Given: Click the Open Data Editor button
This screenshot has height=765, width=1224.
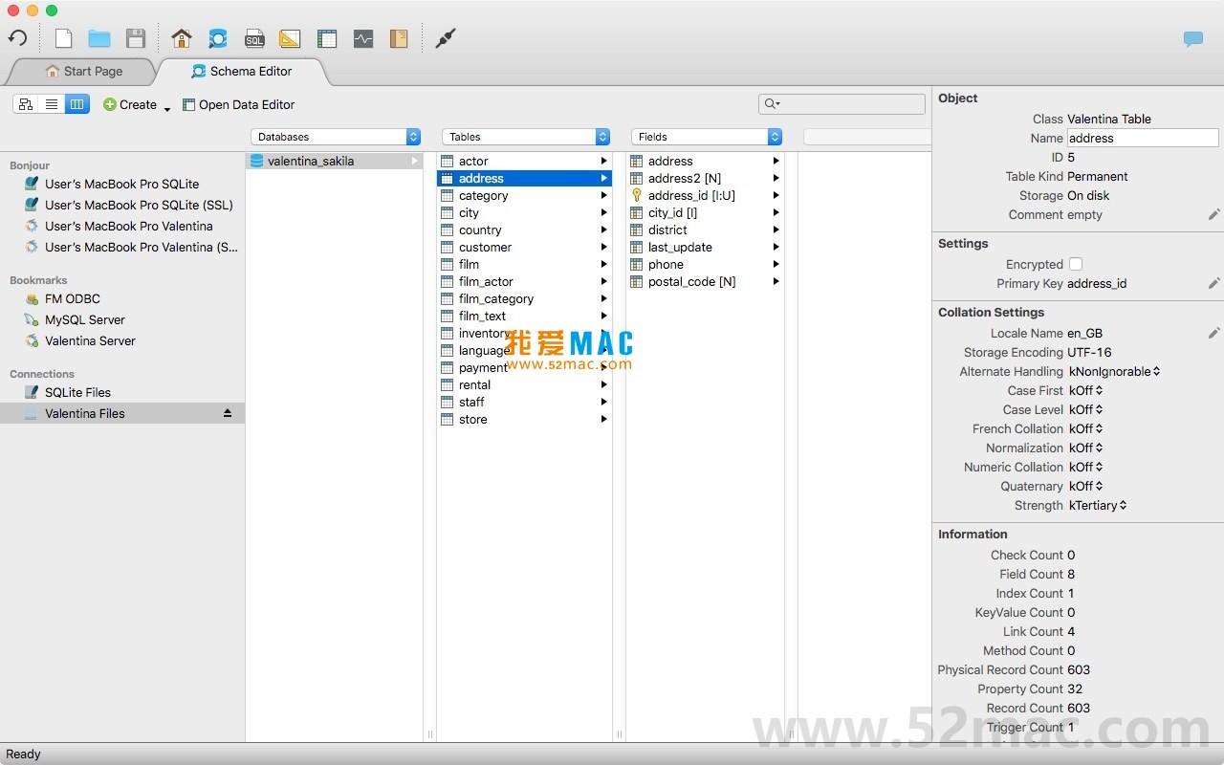Looking at the screenshot, I should 238,105.
